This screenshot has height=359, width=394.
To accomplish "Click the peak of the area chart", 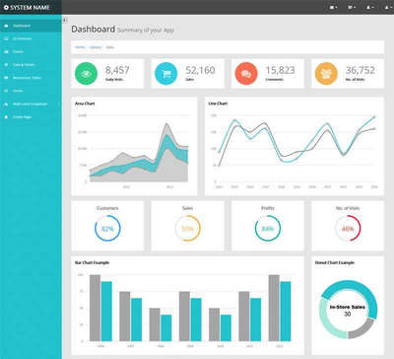I will (166, 124).
